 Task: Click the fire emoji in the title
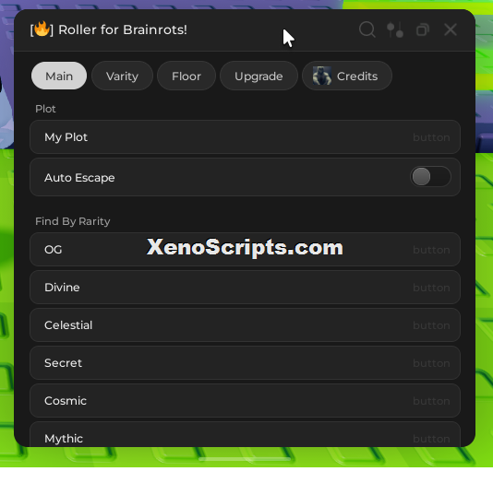point(42,29)
